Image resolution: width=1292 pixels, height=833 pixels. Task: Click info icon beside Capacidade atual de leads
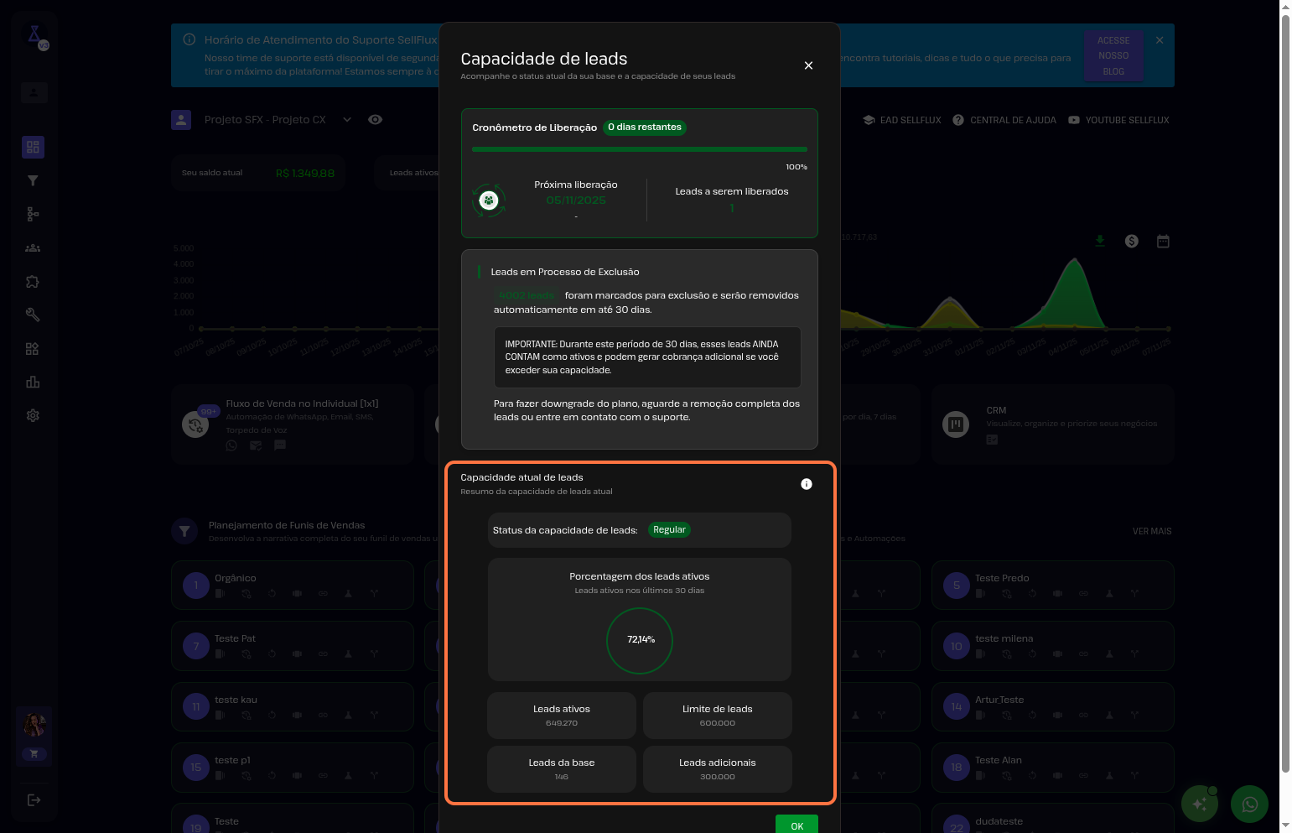click(807, 484)
